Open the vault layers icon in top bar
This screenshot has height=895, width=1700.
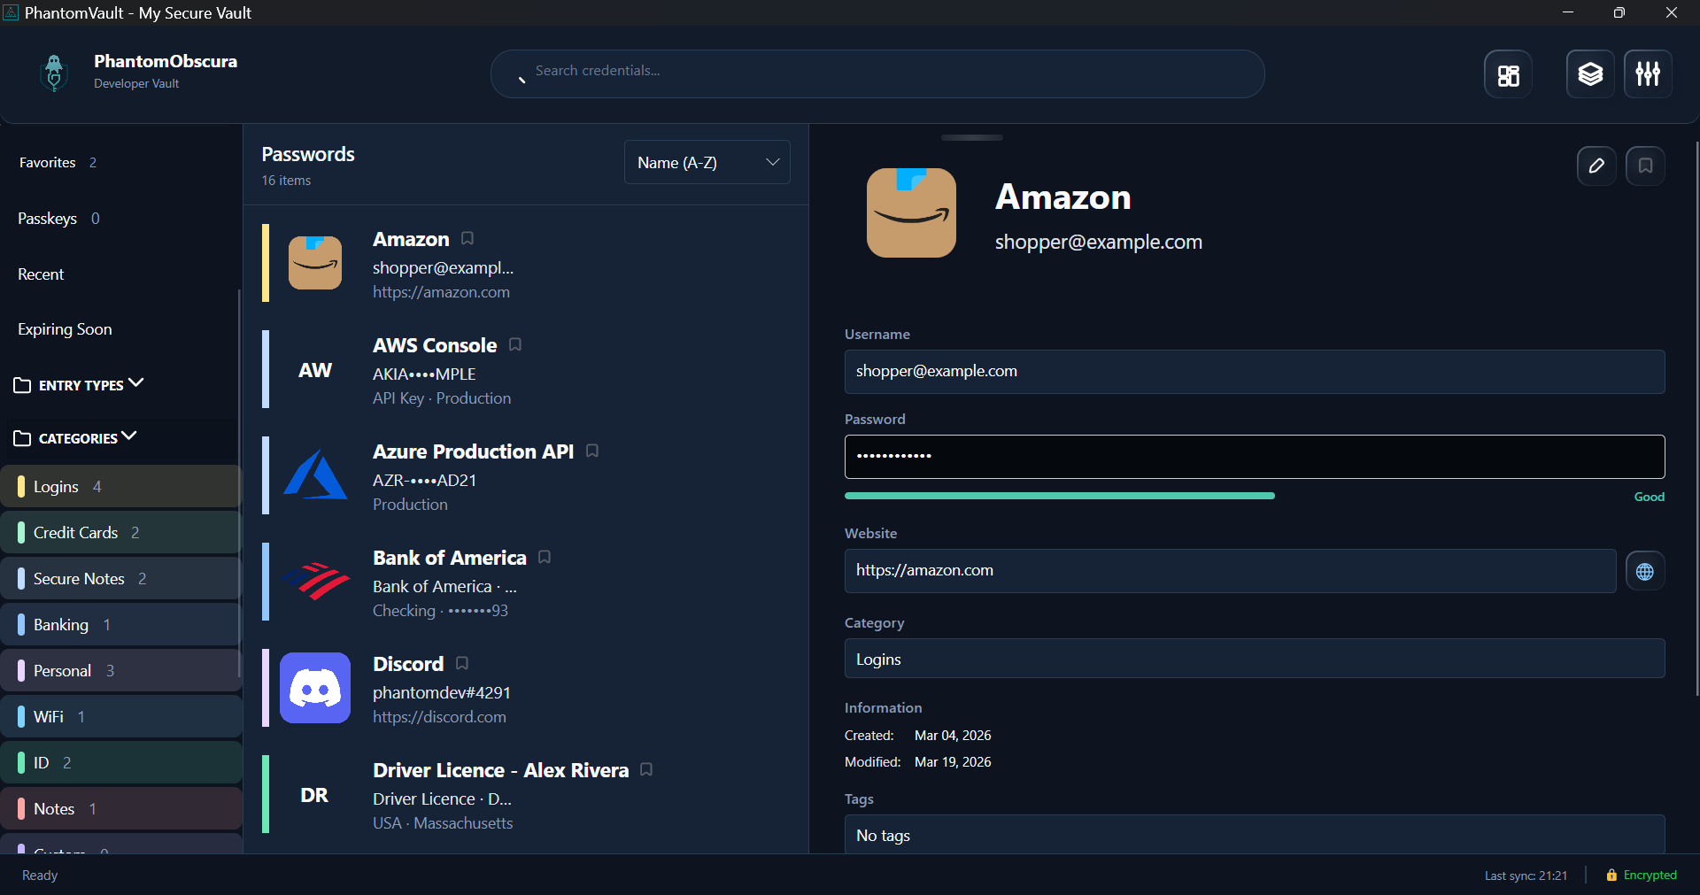[x=1589, y=73]
